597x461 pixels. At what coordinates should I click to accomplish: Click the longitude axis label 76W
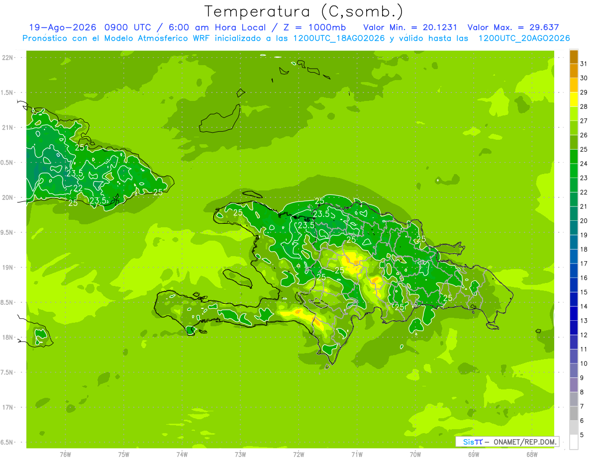pyautogui.click(x=65, y=454)
